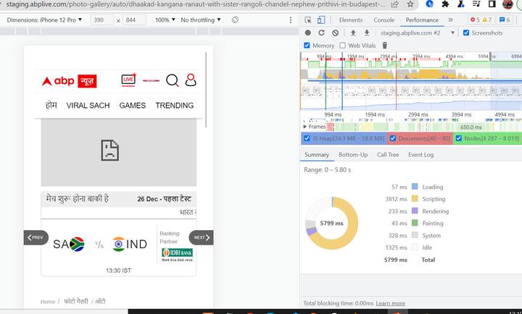
Task: Click the device width input field
Action: pyautogui.click(x=102, y=20)
